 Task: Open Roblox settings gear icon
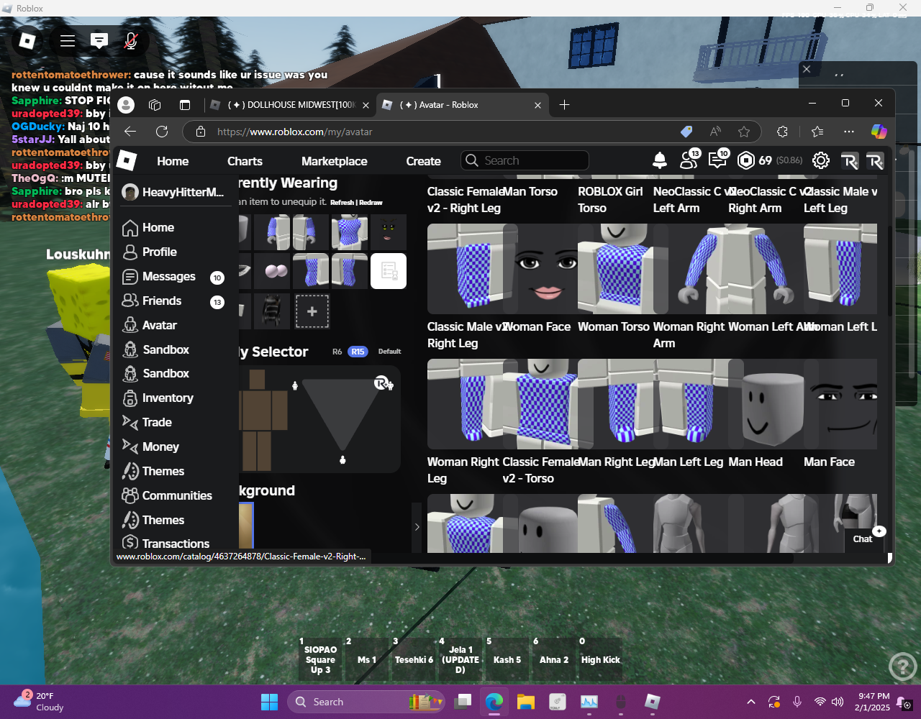click(820, 160)
